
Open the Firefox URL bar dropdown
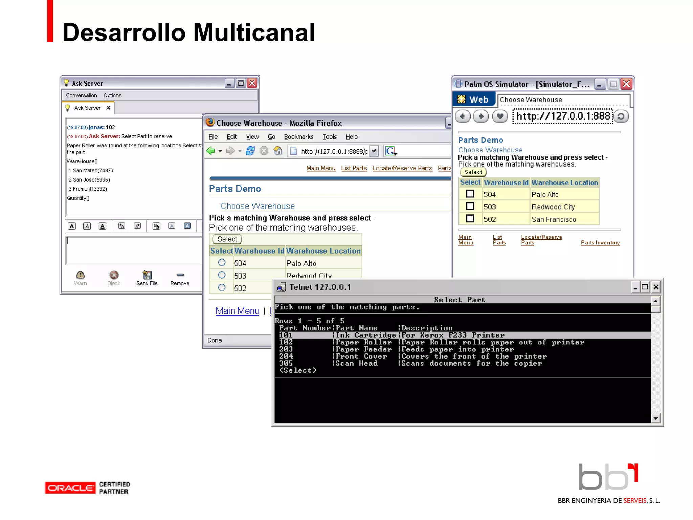(374, 151)
